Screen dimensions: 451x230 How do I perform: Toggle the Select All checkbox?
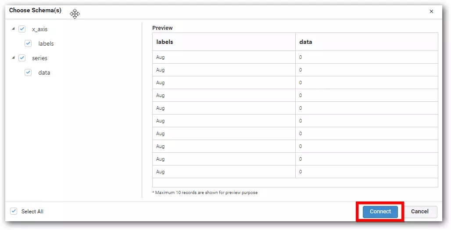click(x=14, y=211)
